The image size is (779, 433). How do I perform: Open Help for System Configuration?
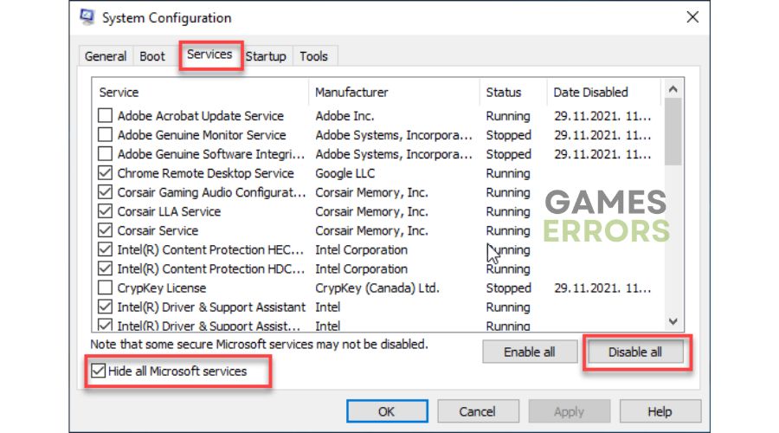pos(660,411)
